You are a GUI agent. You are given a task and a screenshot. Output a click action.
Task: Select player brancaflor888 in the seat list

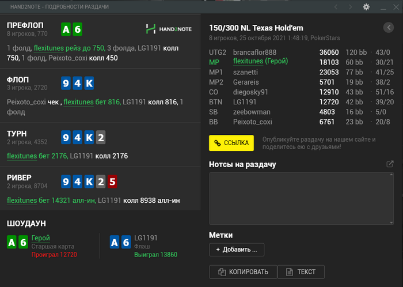[254, 52]
